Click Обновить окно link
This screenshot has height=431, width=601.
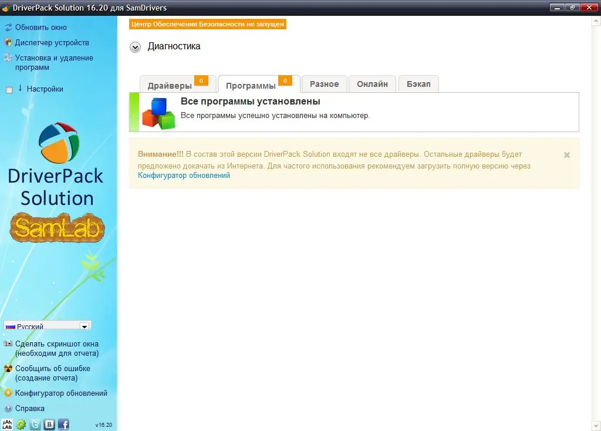point(41,27)
